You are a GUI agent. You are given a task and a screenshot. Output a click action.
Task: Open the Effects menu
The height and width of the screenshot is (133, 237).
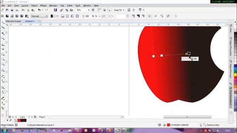coord(43,6)
